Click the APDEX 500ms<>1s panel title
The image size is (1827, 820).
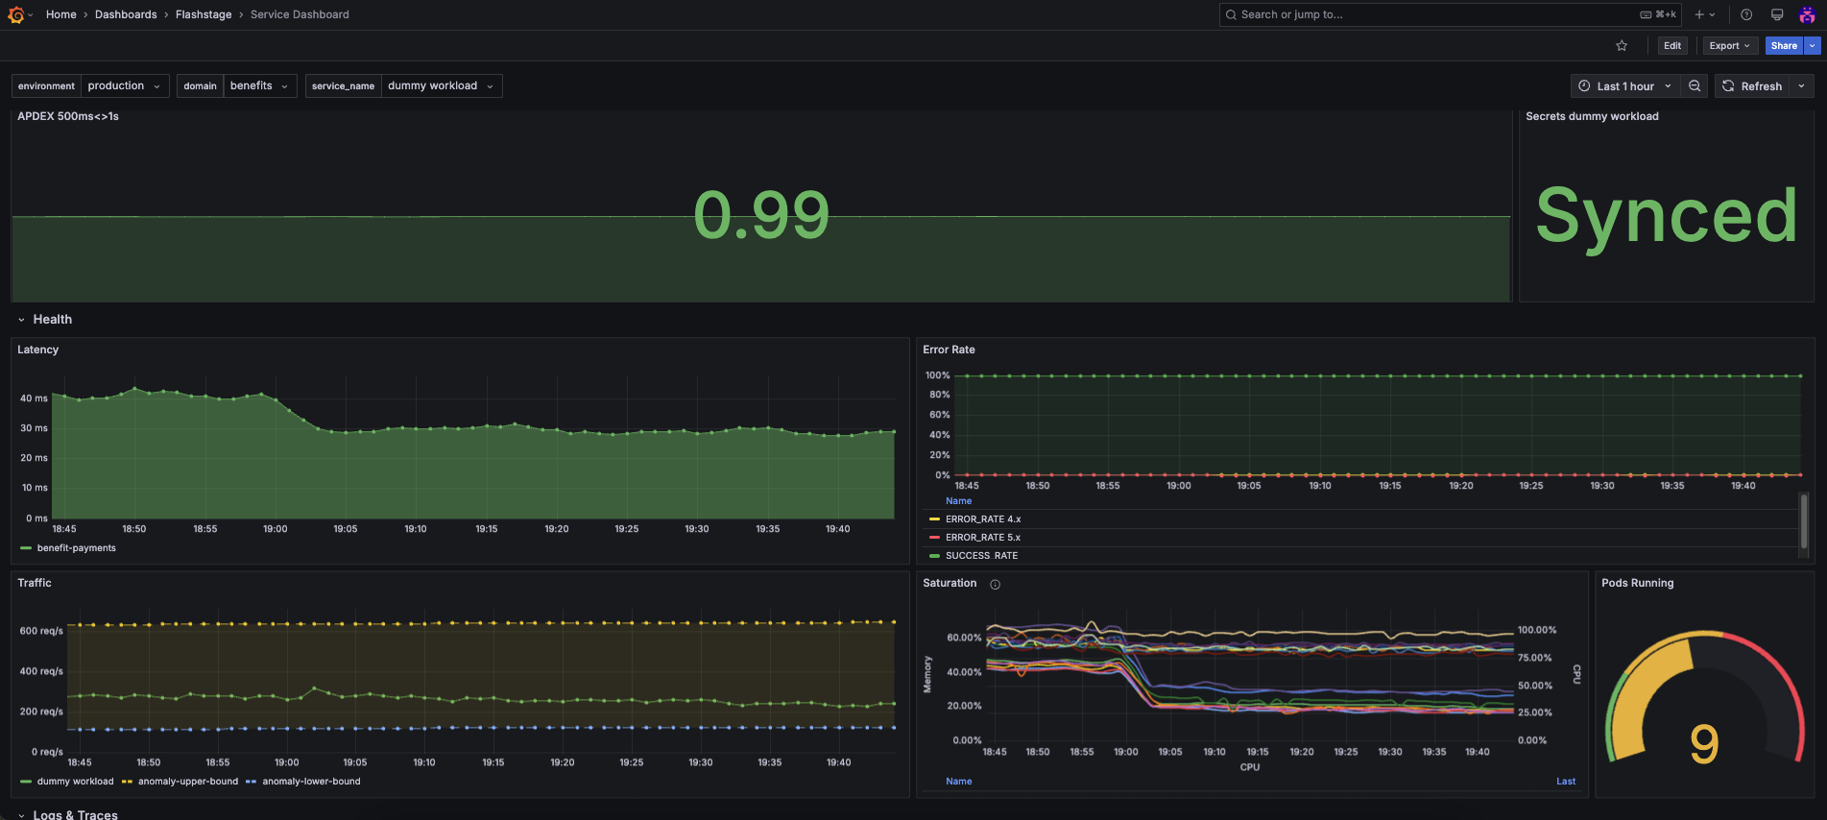[68, 116]
